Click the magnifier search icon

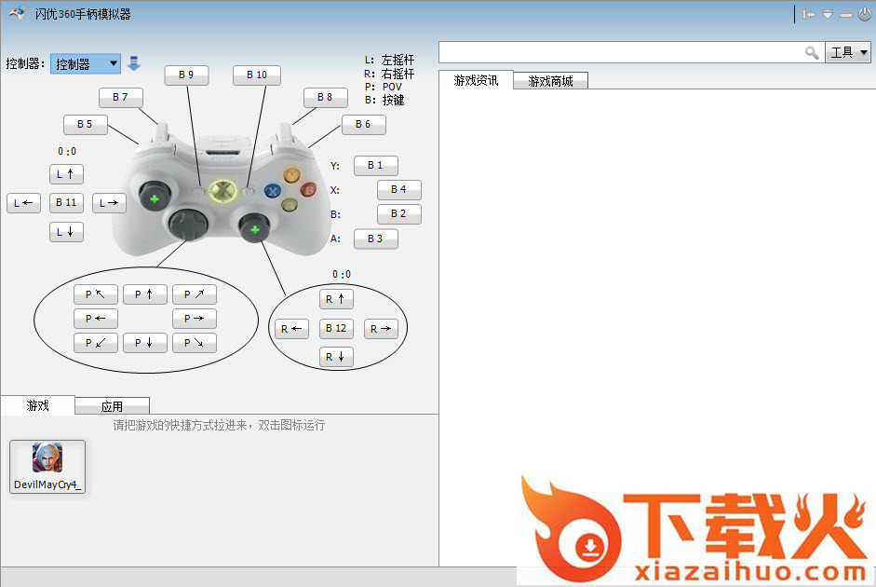pyautogui.click(x=812, y=53)
